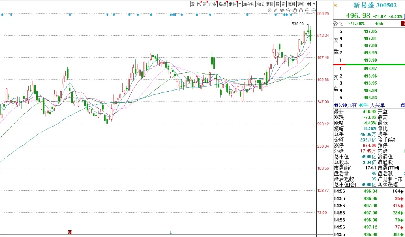Click tick trade row 496.84 with 164
Screen dimensions: 405x237
tap(369, 191)
